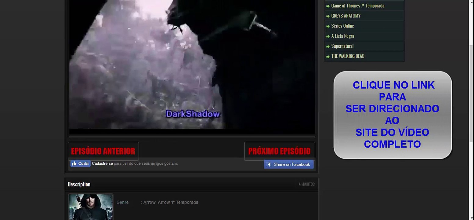Click the DarkShadow caption in the video
Image resolution: width=474 pixels, height=220 pixels.
coord(193,114)
